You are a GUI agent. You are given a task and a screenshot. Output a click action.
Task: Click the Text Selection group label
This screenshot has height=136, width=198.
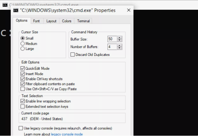(32, 96)
